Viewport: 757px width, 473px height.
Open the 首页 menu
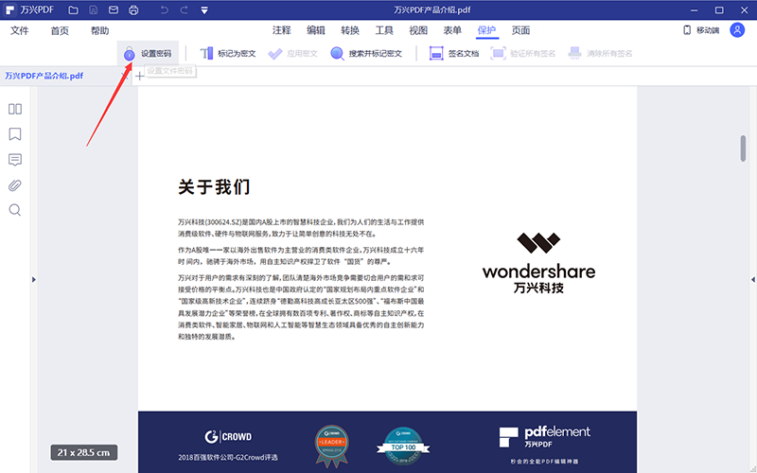60,31
